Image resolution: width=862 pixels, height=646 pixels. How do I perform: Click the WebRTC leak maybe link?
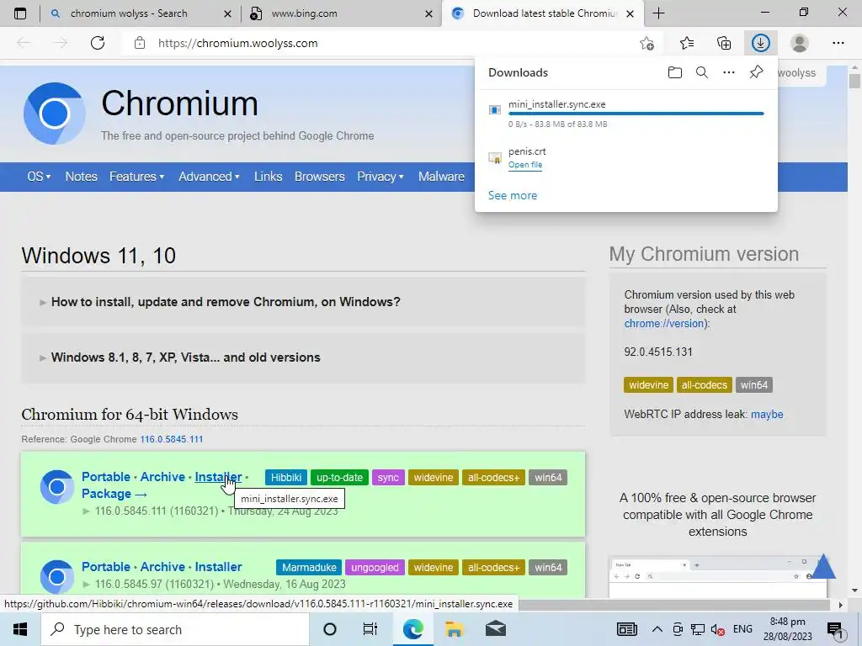point(767,414)
